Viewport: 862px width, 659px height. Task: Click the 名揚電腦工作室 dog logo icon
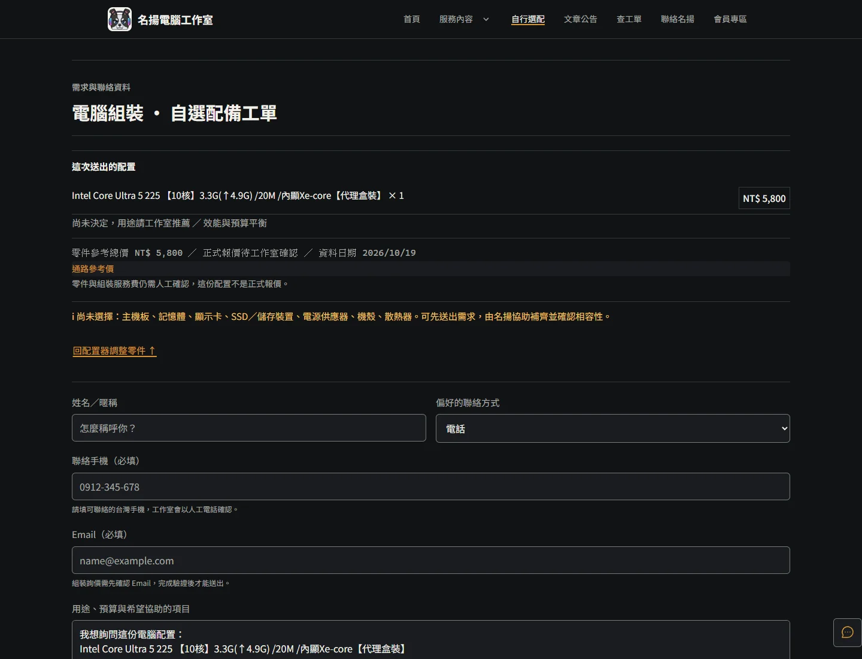tap(120, 19)
